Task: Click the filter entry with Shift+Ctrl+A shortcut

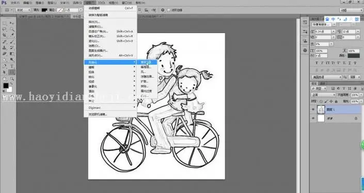Action: pyautogui.click(x=110, y=32)
